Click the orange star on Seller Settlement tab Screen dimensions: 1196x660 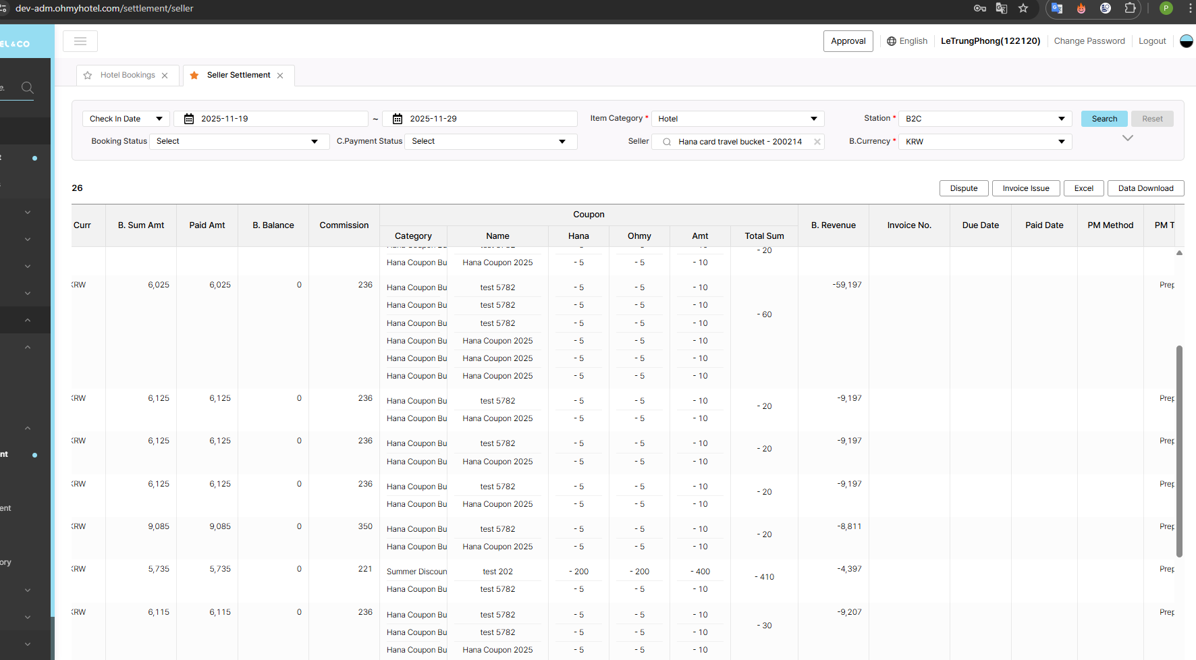(194, 76)
